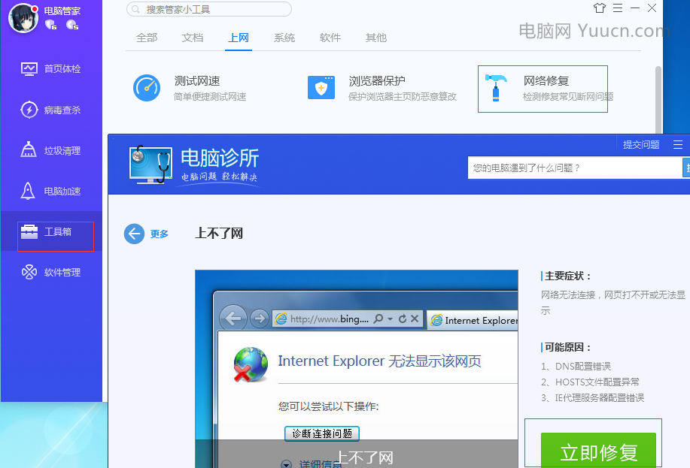Open the 电脑诊所 hamburger menu
This screenshot has width=690, height=468.
pos(678,144)
